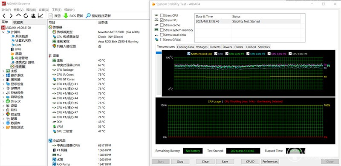This screenshot has width=341, height=166.
Task: Select 计算机名称 in the tree
Action: [23, 40]
